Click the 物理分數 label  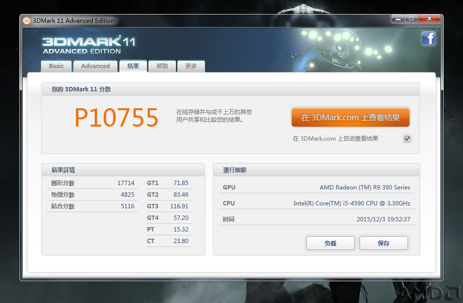63,195
